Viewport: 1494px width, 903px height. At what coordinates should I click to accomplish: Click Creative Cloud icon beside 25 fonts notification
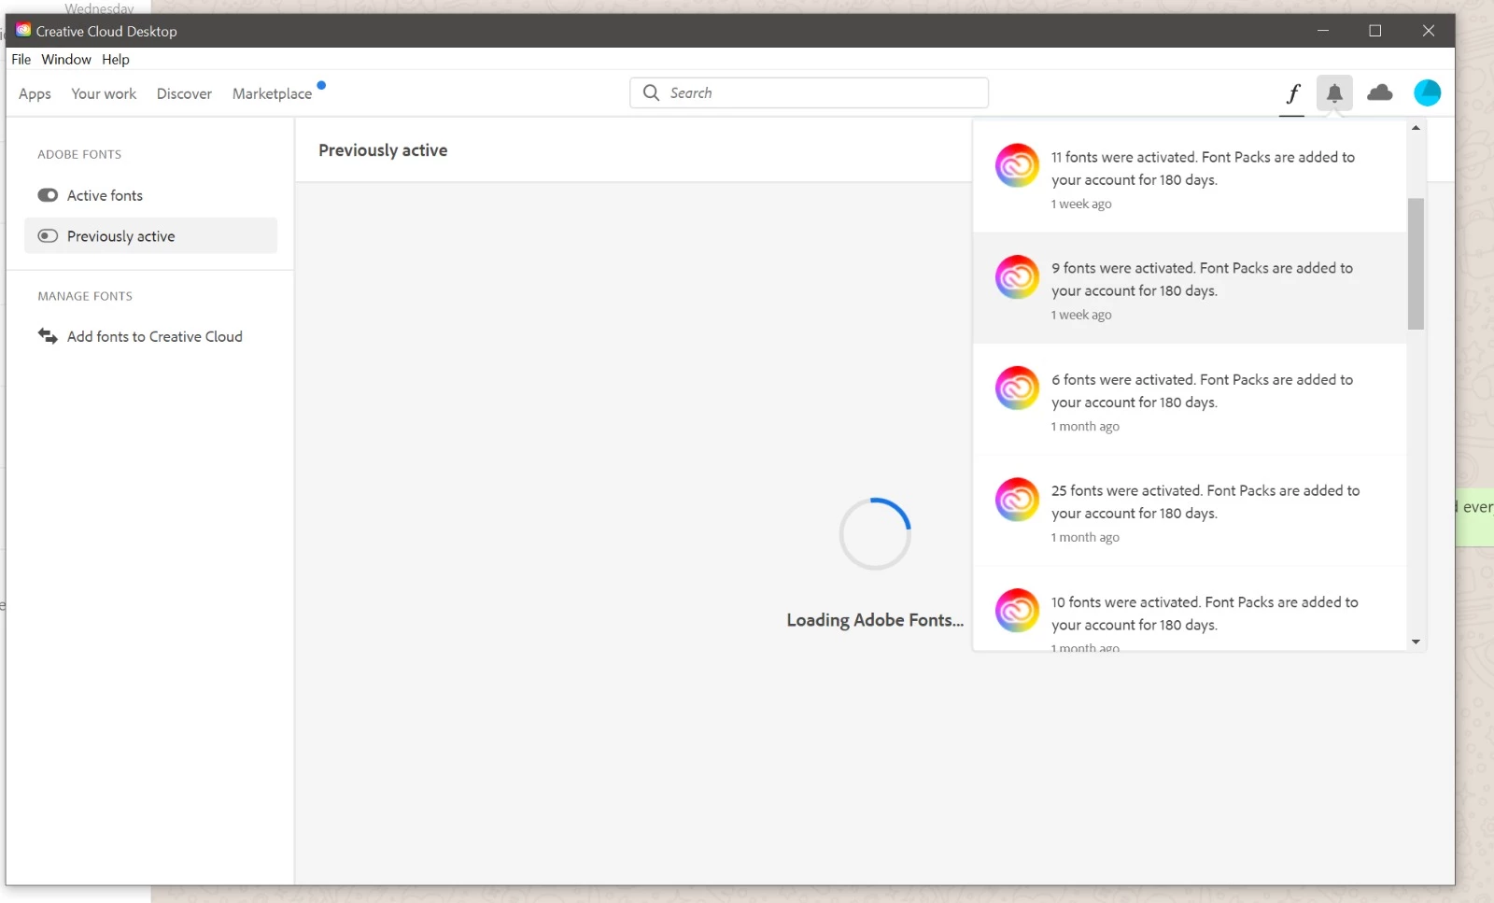tap(1017, 501)
